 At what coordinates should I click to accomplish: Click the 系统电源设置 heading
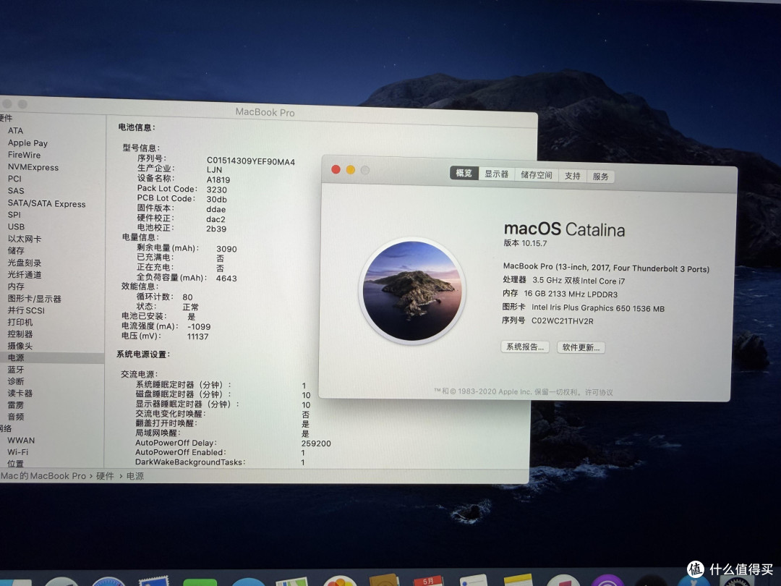(x=143, y=354)
